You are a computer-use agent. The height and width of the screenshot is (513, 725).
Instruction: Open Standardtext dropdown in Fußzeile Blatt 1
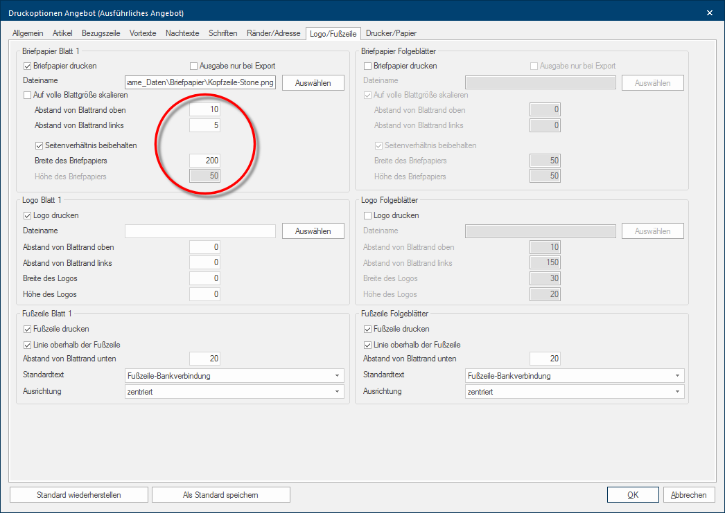234,376
